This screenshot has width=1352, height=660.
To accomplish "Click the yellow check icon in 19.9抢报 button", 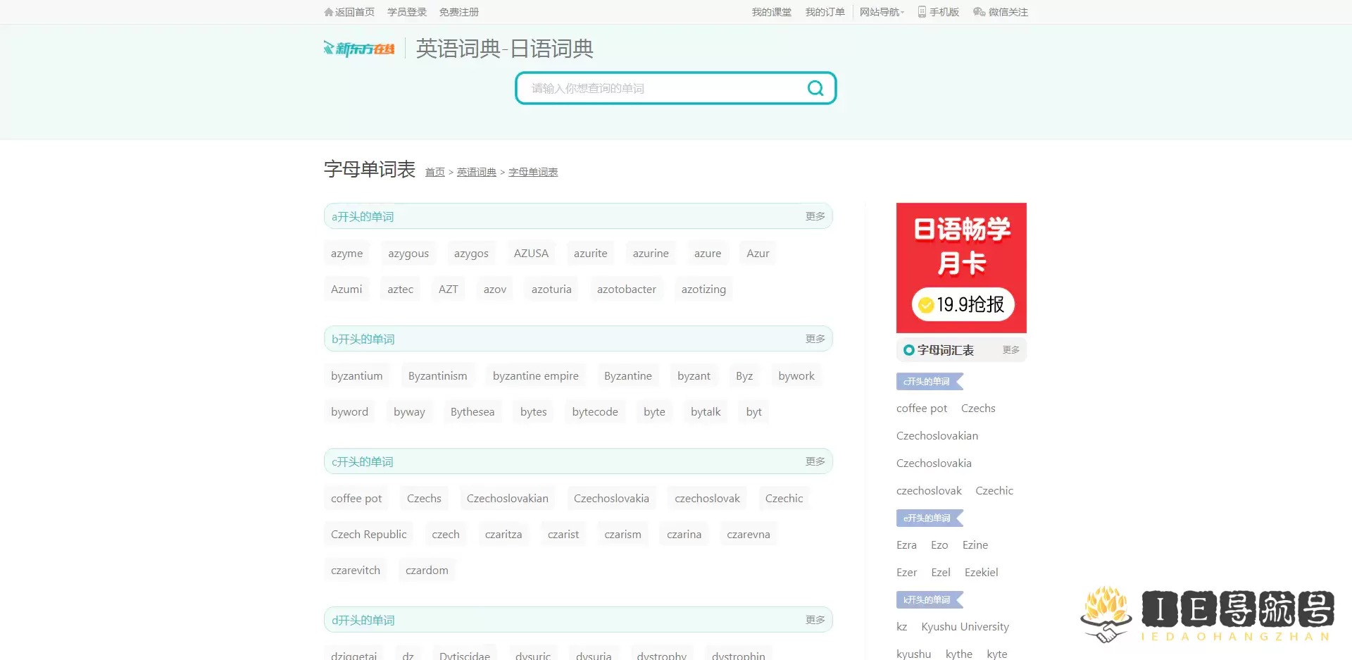I will 928,305.
